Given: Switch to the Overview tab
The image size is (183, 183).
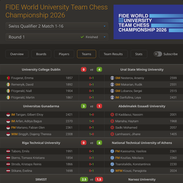Looking at the screenshot, I should point(17,54).
